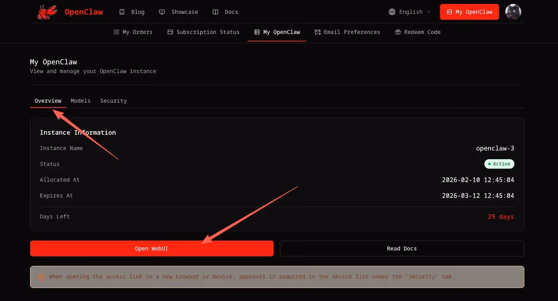Click the Redeem Code gift icon

coord(398,32)
